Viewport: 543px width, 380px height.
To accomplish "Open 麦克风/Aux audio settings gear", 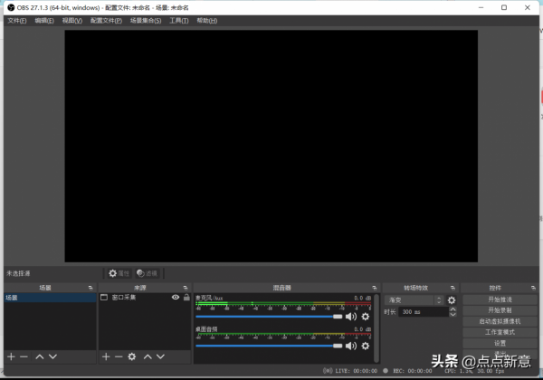I will [366, 317].
